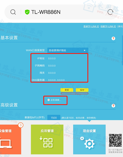Click 子网掩码 value 0.0.0.0
123x157 pixels.
click(x=52, y=66)
